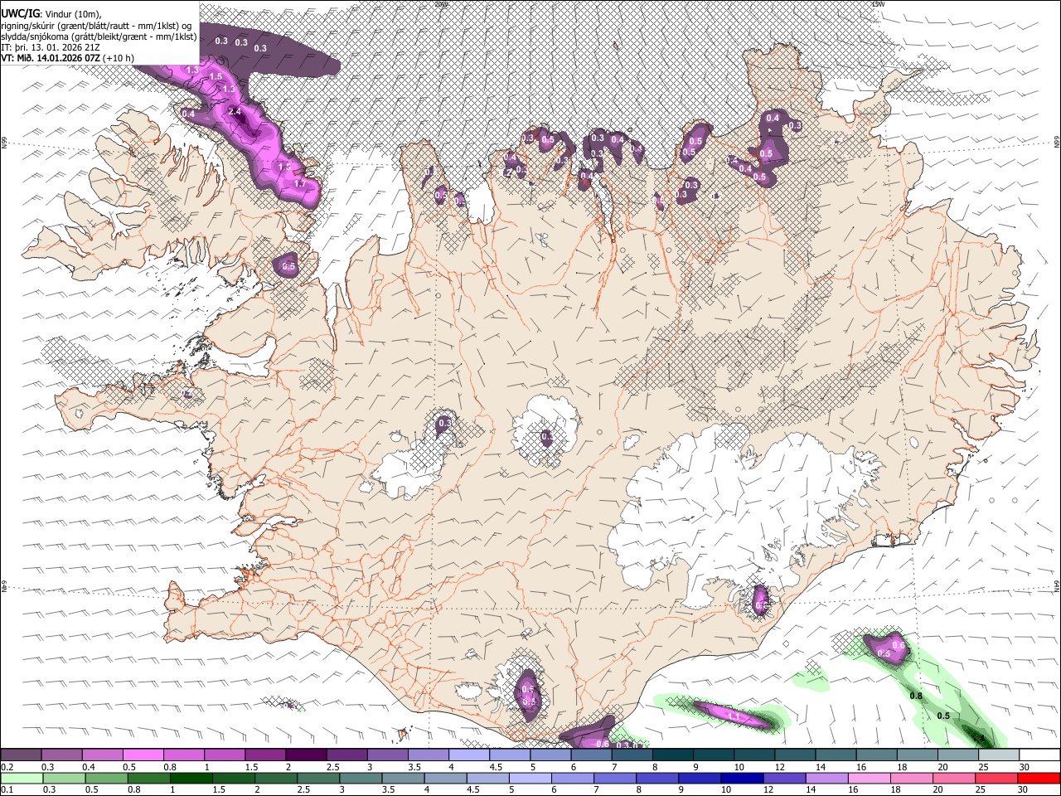Click the white 30 swatch in upper scale
Image resolution: width=1061 pixels, height=796 pixels.
(1039, 755)
